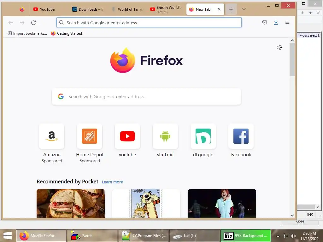Viewport: 323px width, 242px height.
Task: Switch to Parrot taskbar app
Action: pyautogui.click(x=92, y=236)
